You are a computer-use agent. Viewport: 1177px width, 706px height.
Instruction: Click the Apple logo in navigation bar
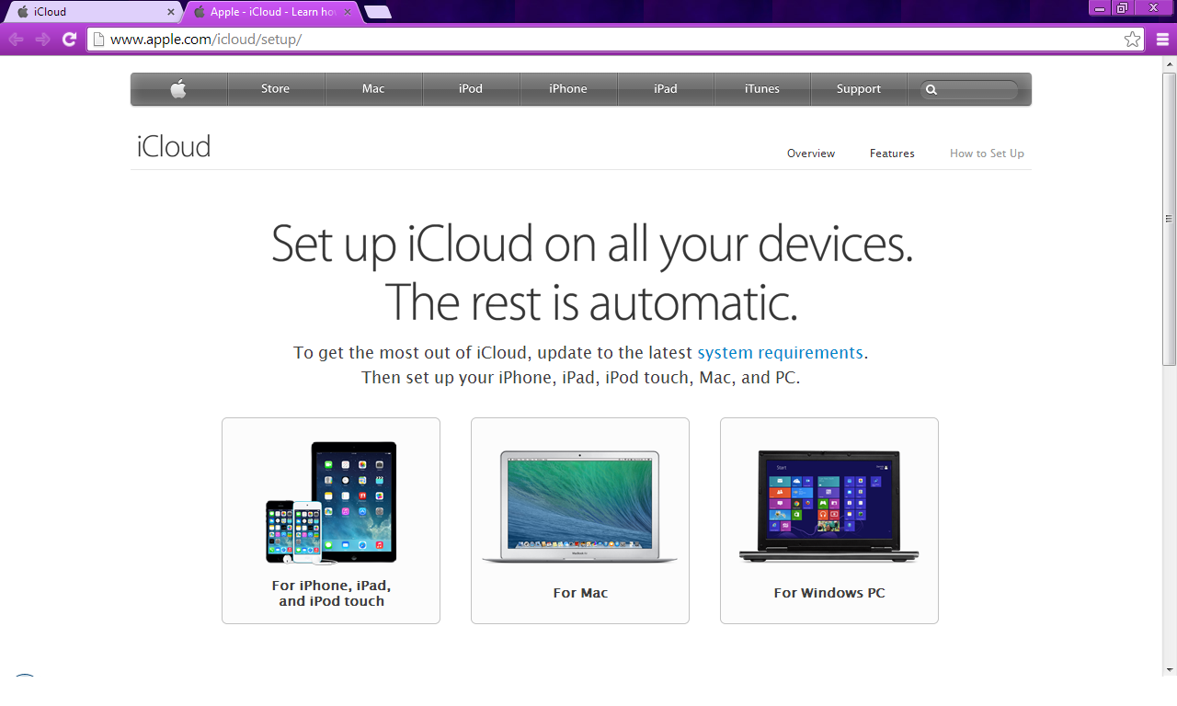click(x=178, y=89)
